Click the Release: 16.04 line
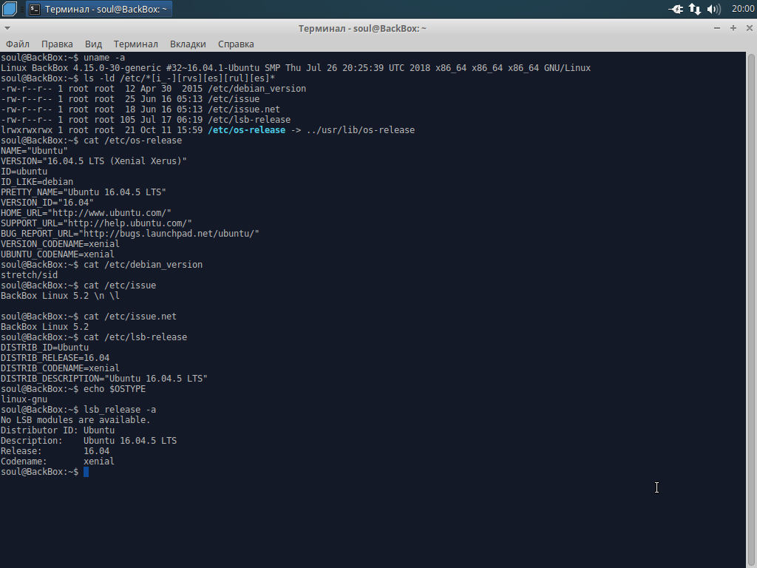 [55, 451]
